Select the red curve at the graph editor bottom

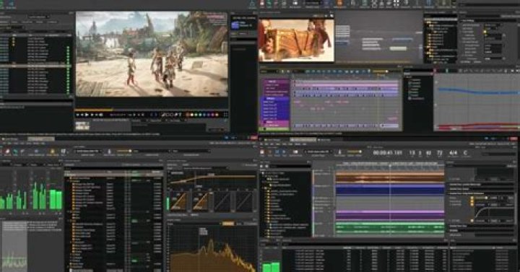click(x=477, y=126)
